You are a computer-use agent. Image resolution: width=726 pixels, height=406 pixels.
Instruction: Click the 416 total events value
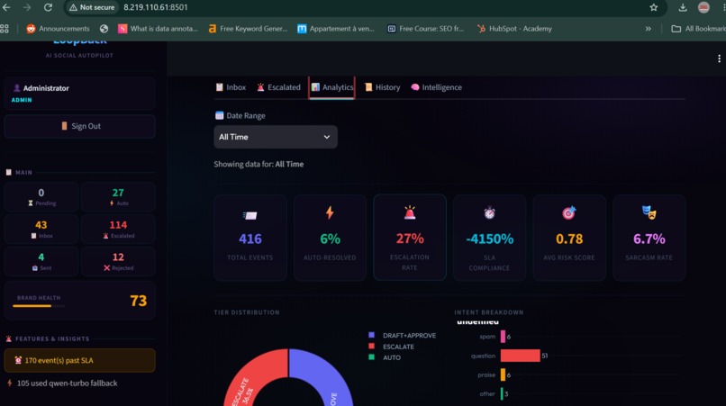[x=250, y=239]
